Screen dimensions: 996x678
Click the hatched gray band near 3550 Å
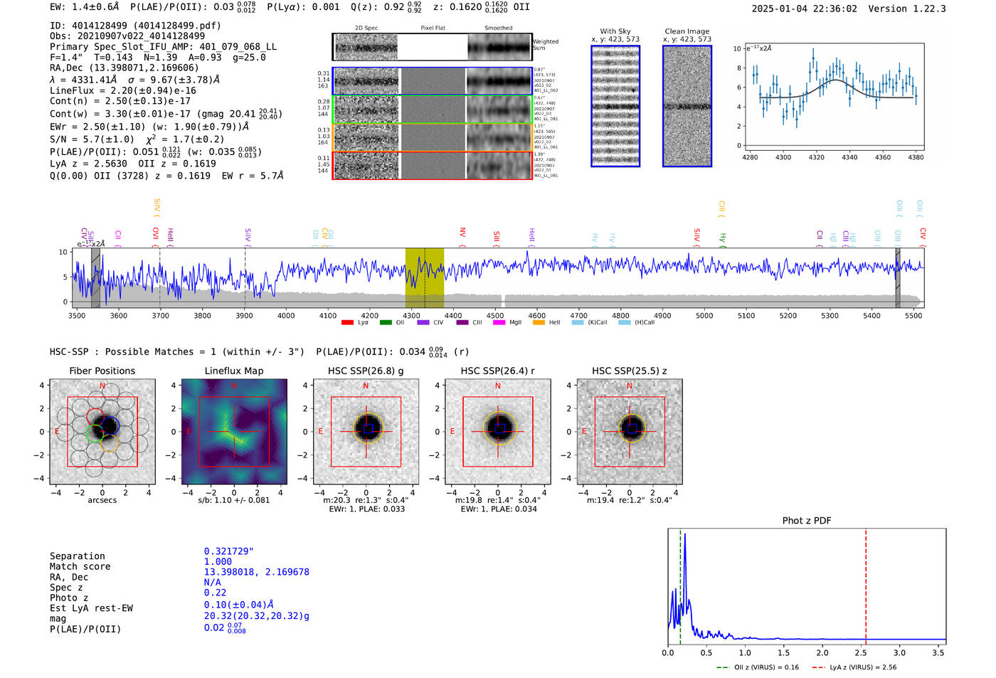[95, 277]
